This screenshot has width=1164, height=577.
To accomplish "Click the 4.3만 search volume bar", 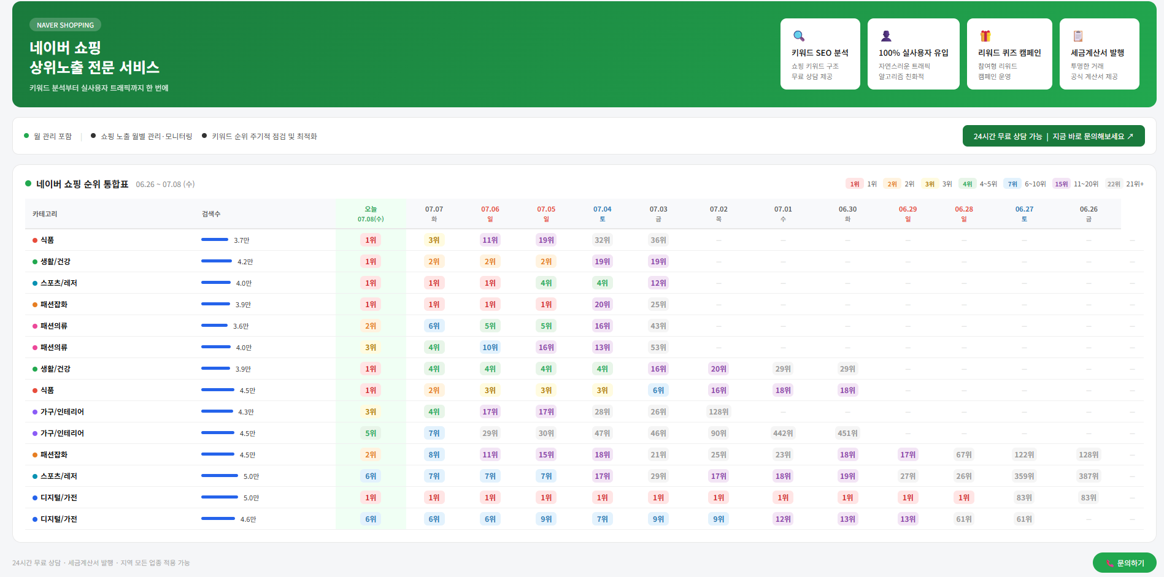I will (x=217, y=411).
